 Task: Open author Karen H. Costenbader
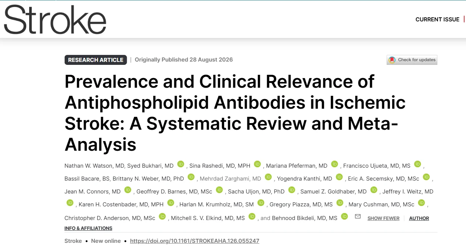pyautogui.click(x=121, y=205)
